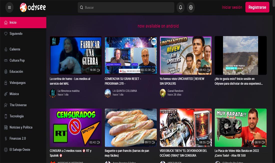Click Canal Random channel avatar
The height and width of the screenshot is (163, 275).
(x=163, y=93)
